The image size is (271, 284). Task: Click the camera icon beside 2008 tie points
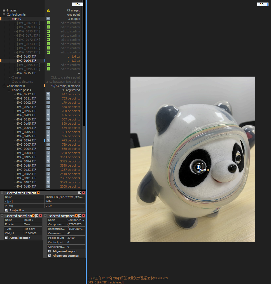(48, 186)
